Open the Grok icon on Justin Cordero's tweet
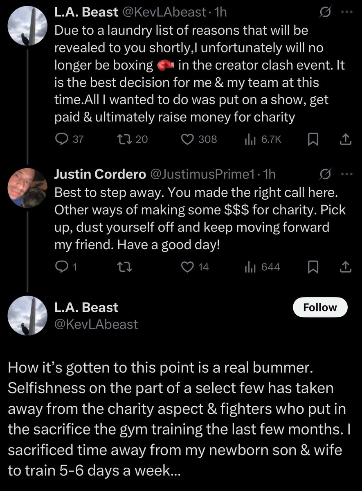The image size is (362, 491). pyautogui.click(x=325, y=175)
